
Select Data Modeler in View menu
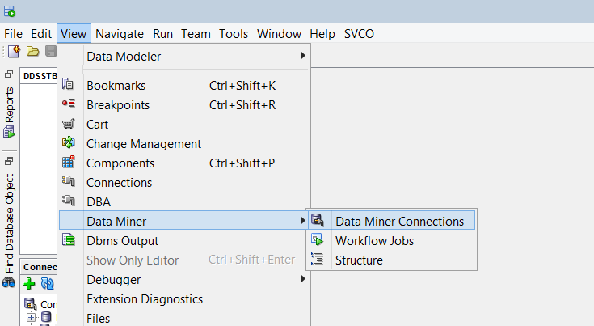pos(184,57)
